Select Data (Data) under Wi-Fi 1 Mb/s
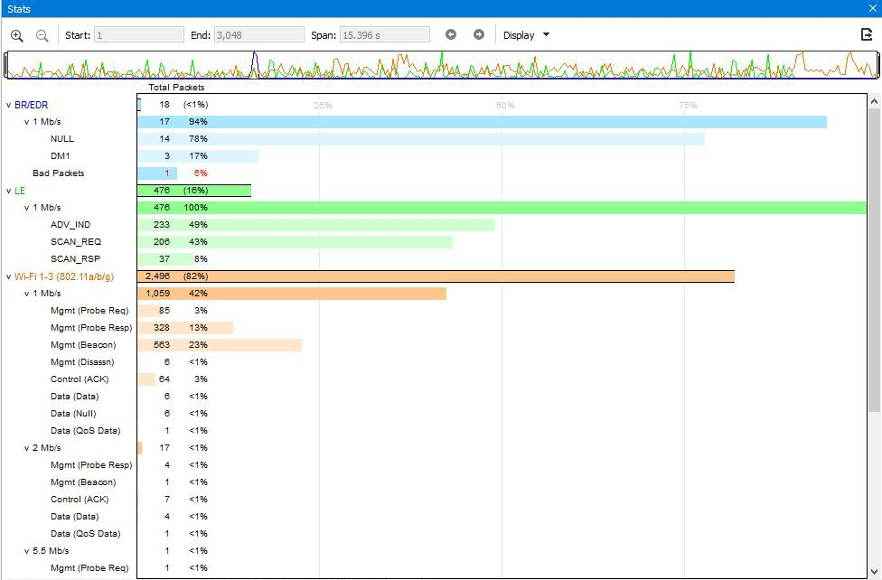The image size is (882, 580). click(74, 396)
